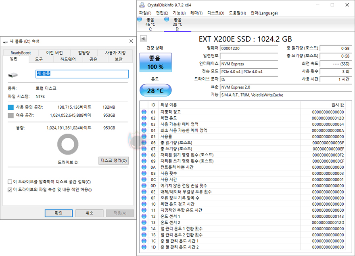
Task: Click the previous disk arrow button in CrystalDiskInfo
Action: [143, 38]
